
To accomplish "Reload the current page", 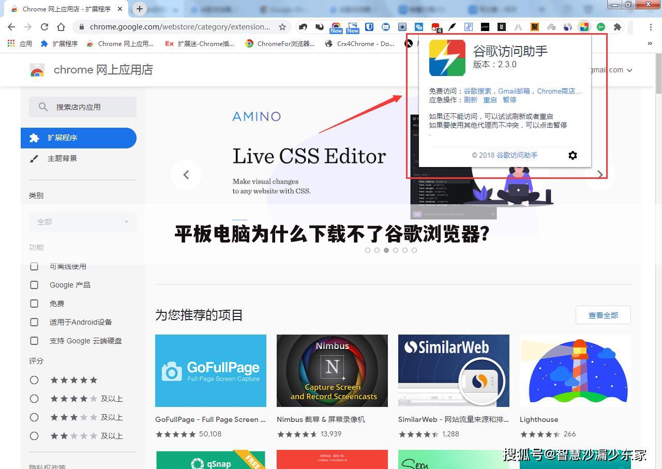I will pyautogui.click(x=44, y=27).
